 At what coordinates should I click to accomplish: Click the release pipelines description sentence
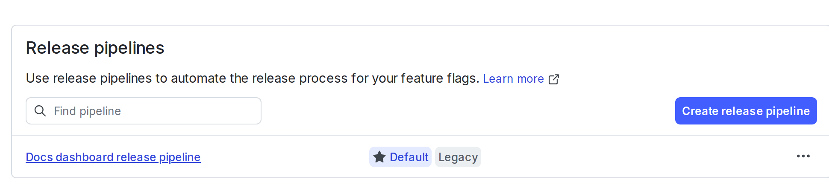(252, 78)
